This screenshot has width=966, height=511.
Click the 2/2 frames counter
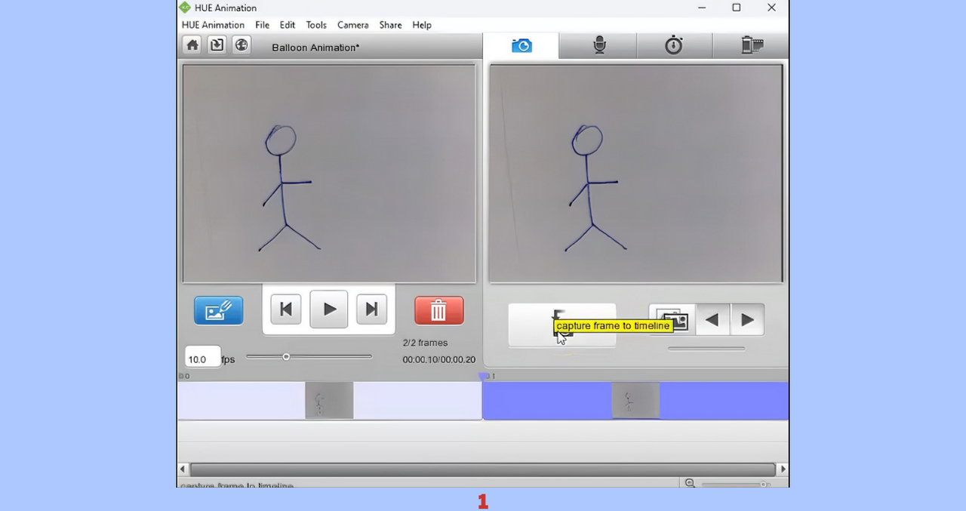click(425, 343)
